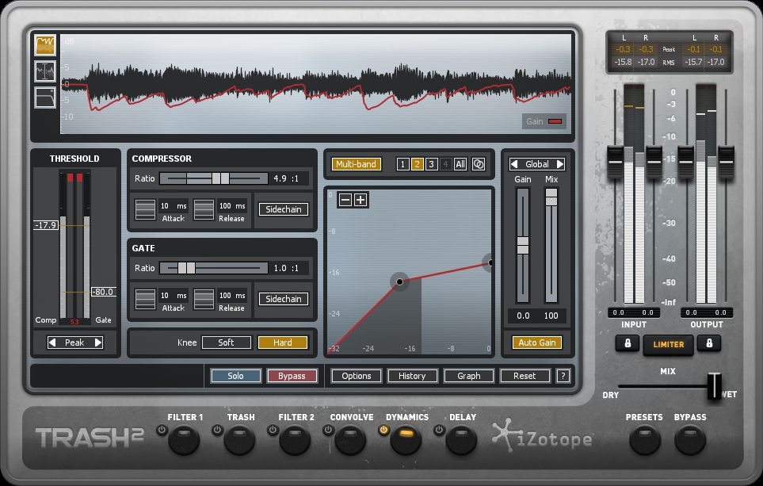Screen dimensions: 763x486
Task: Select the band link icon next to All
Action: pyautogui.click(x=479, y=164)
